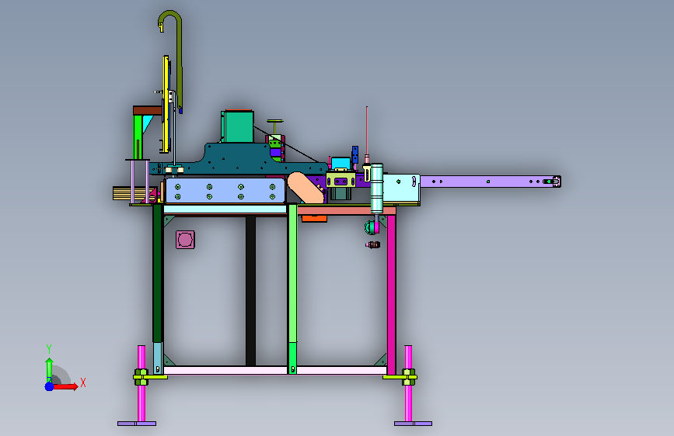Screen dimensions: 674x436
Task: Select the thin red vertical rod
Action: (367, 131)
